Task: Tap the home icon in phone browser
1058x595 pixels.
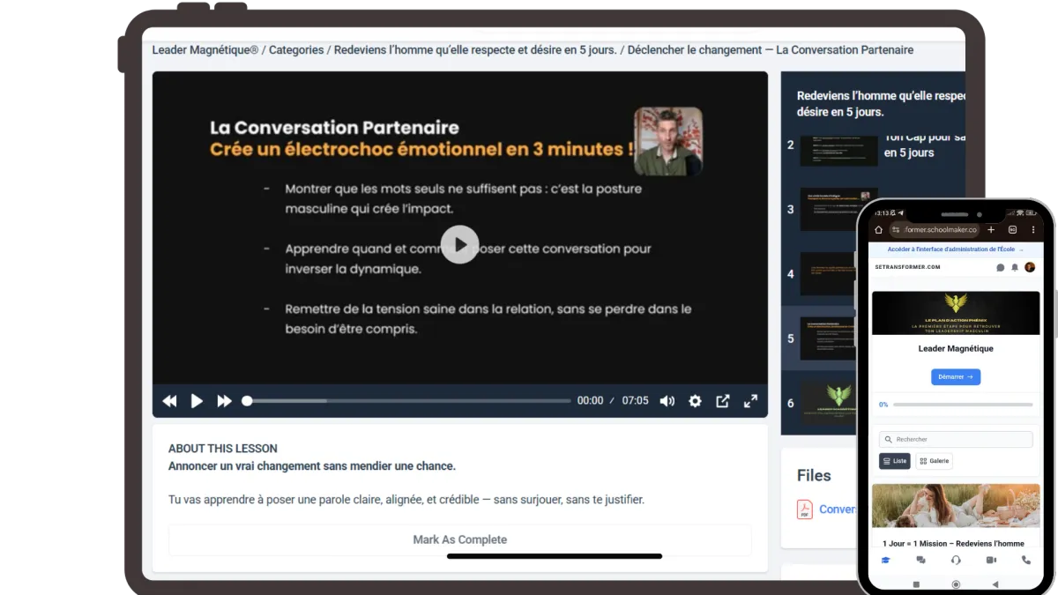Action: tap(878, 230)
